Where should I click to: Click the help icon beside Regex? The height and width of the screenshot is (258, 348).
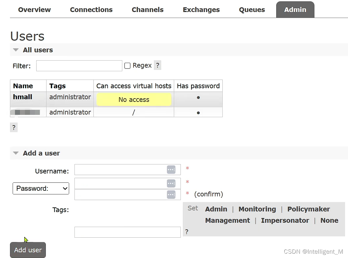(158, 65)
